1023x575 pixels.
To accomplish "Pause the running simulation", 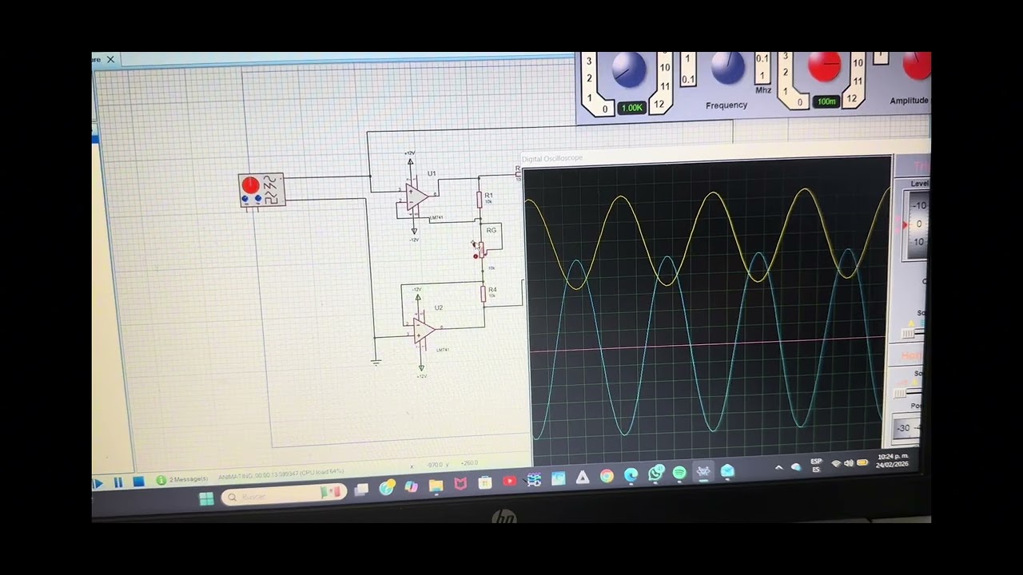I will click(118, 482).
